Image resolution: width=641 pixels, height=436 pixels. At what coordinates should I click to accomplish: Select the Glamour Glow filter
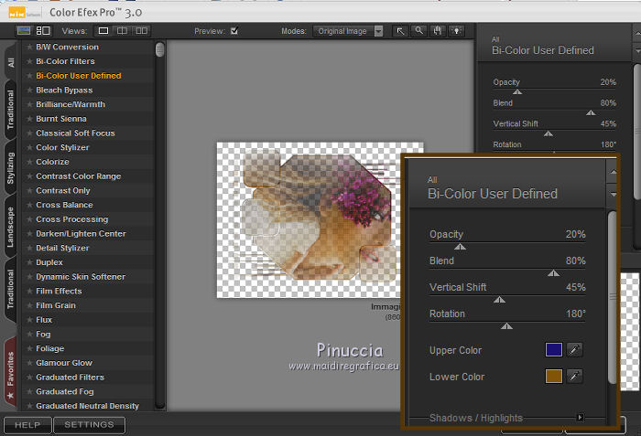[64, 363]
